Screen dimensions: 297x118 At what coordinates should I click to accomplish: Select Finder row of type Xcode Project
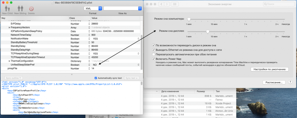pyautogui.click(x=190, y=103)
